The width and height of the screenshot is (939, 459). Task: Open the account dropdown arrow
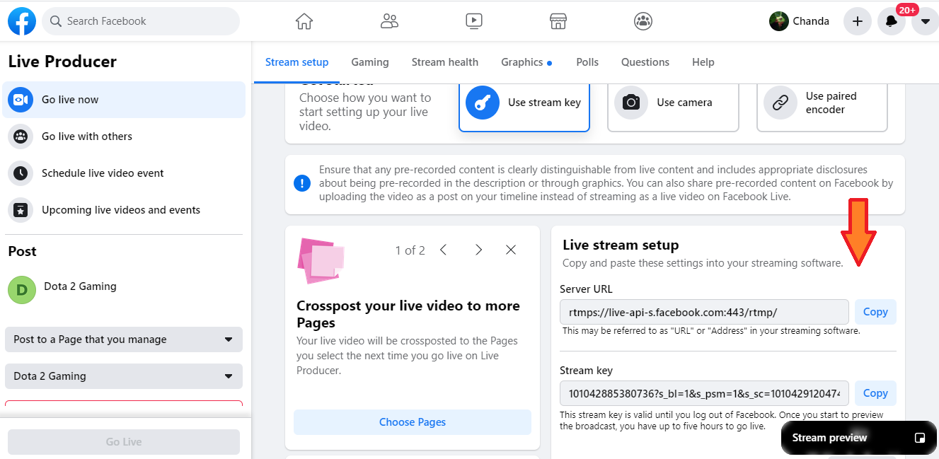[x=925, y=21]
